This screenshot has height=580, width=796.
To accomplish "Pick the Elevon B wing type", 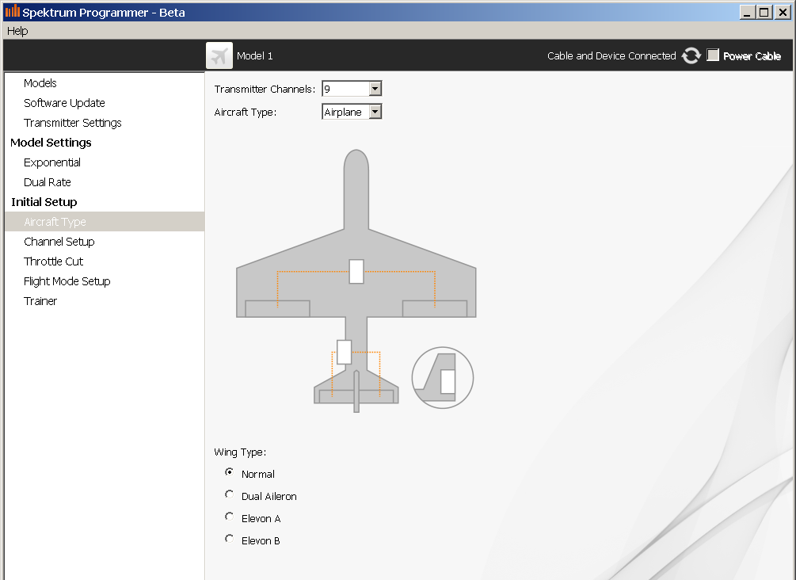I will 230,539.
